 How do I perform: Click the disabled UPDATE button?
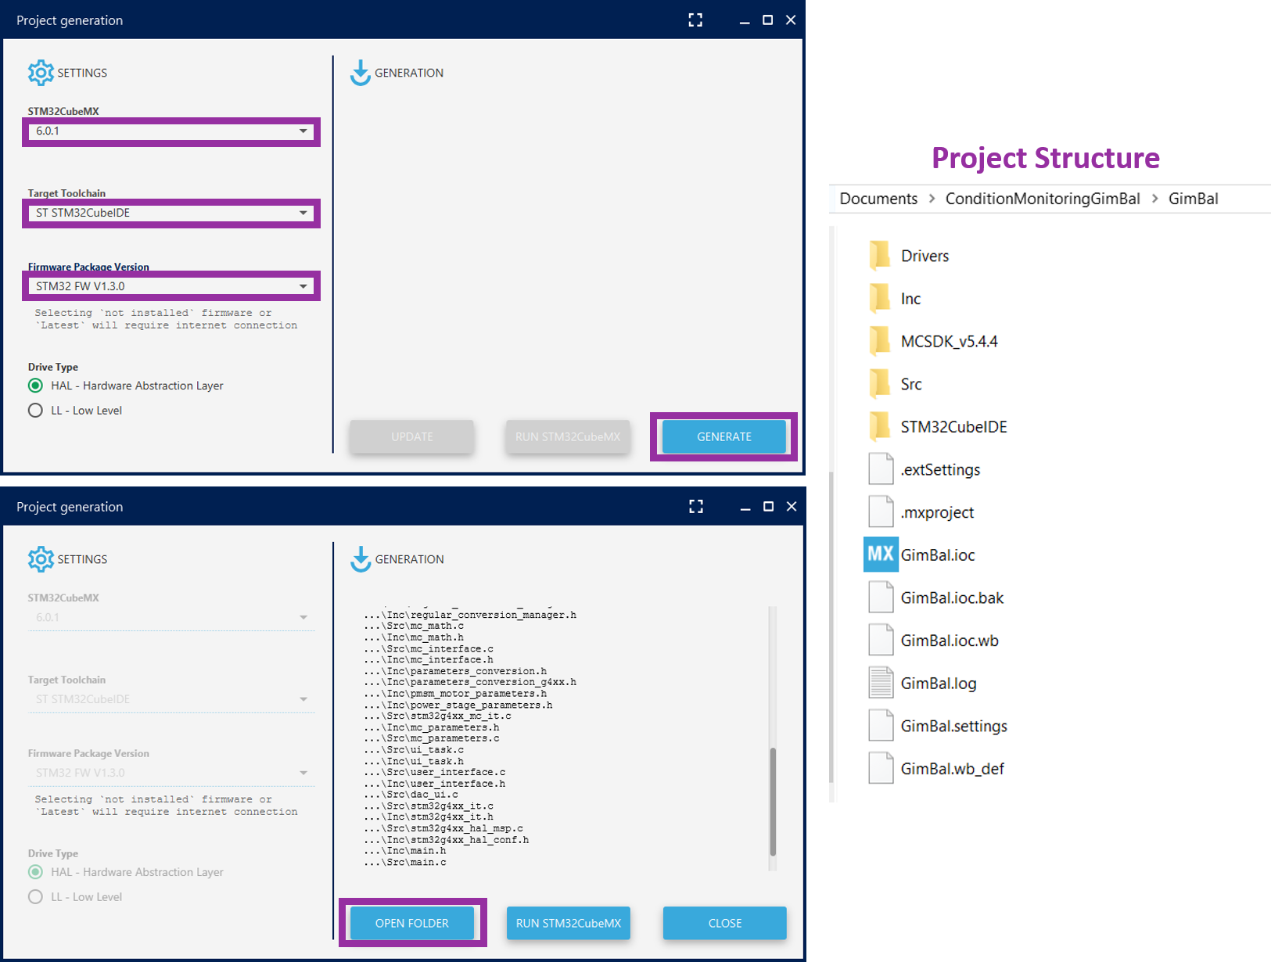412,436
